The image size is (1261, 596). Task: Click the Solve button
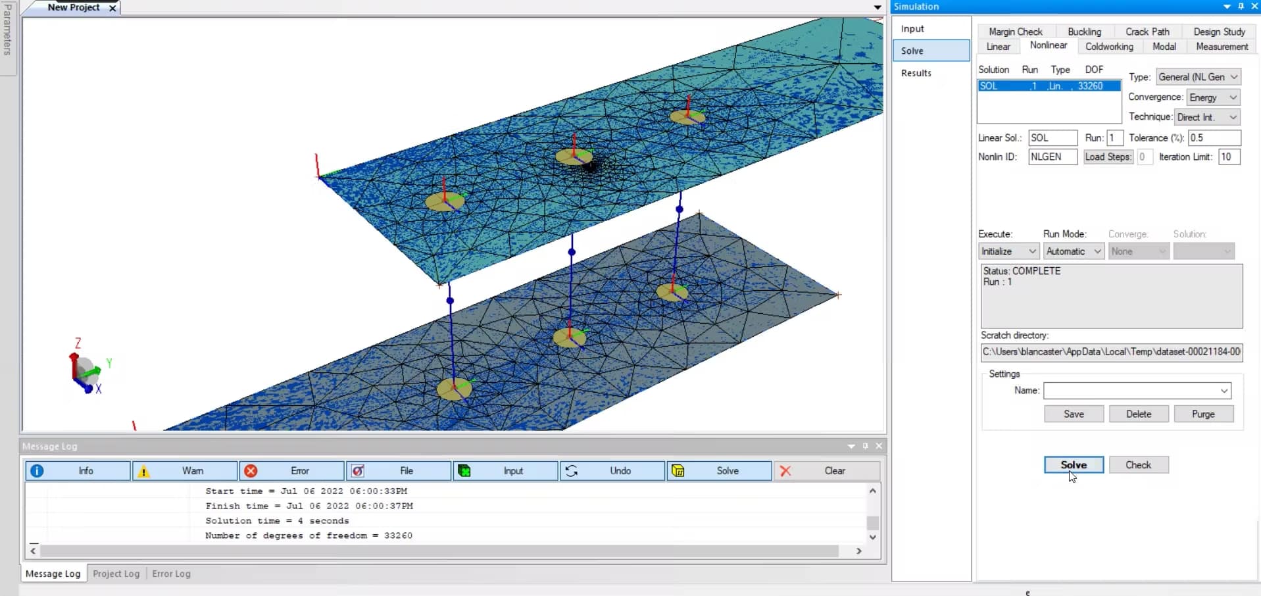1074,465
